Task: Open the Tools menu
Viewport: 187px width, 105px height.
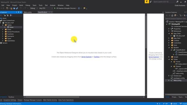Action: 41,5
